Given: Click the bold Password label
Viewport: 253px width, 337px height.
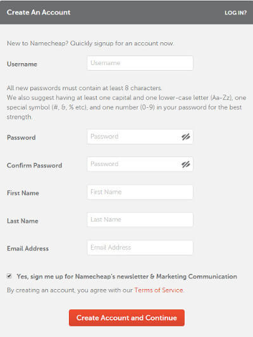Looking at the screenshot, I should (22, 138).
